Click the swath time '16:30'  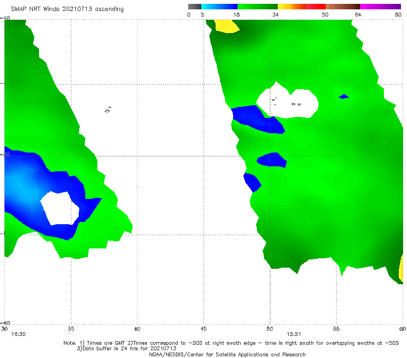point(19,334)
